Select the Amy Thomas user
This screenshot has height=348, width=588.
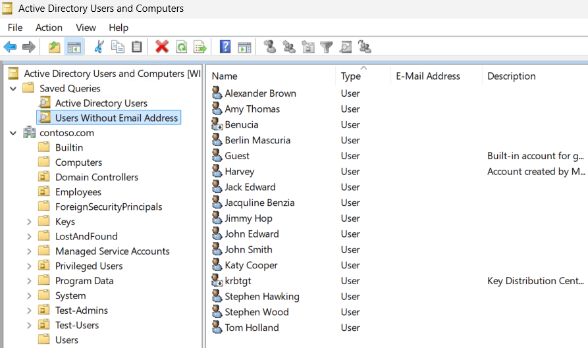(x=252, y=109)
